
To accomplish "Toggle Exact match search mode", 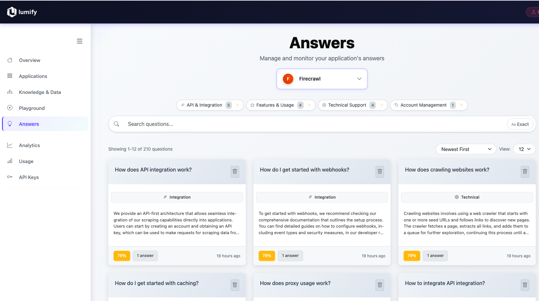I will [x=520, y=124].
